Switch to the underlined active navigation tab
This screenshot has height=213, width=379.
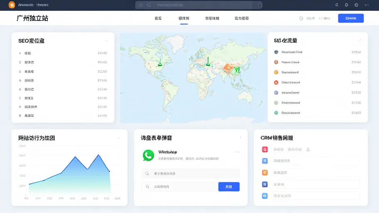184,18
